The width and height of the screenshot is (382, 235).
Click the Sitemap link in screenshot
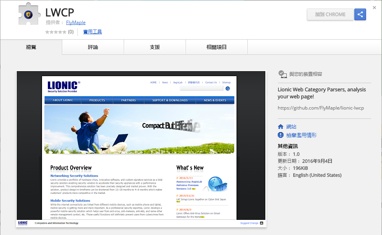[226, 82]
